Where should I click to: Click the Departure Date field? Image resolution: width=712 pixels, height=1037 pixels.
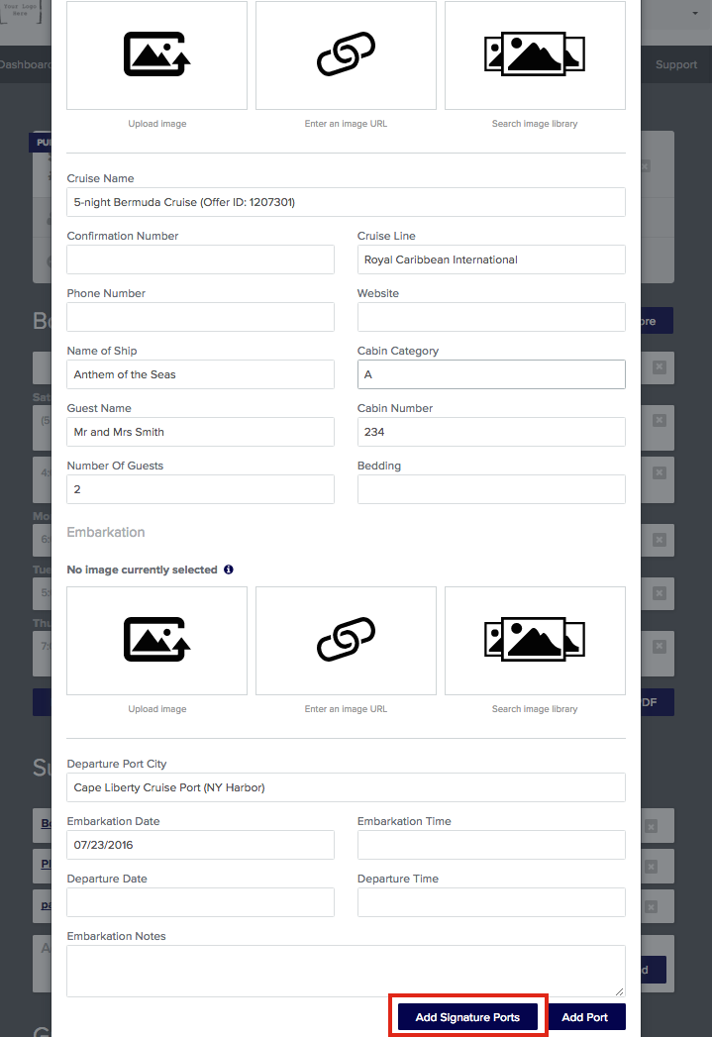[200, 902]
